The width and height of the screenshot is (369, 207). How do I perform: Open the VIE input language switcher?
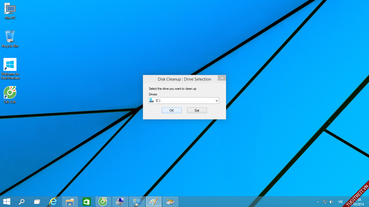[341, 202]
